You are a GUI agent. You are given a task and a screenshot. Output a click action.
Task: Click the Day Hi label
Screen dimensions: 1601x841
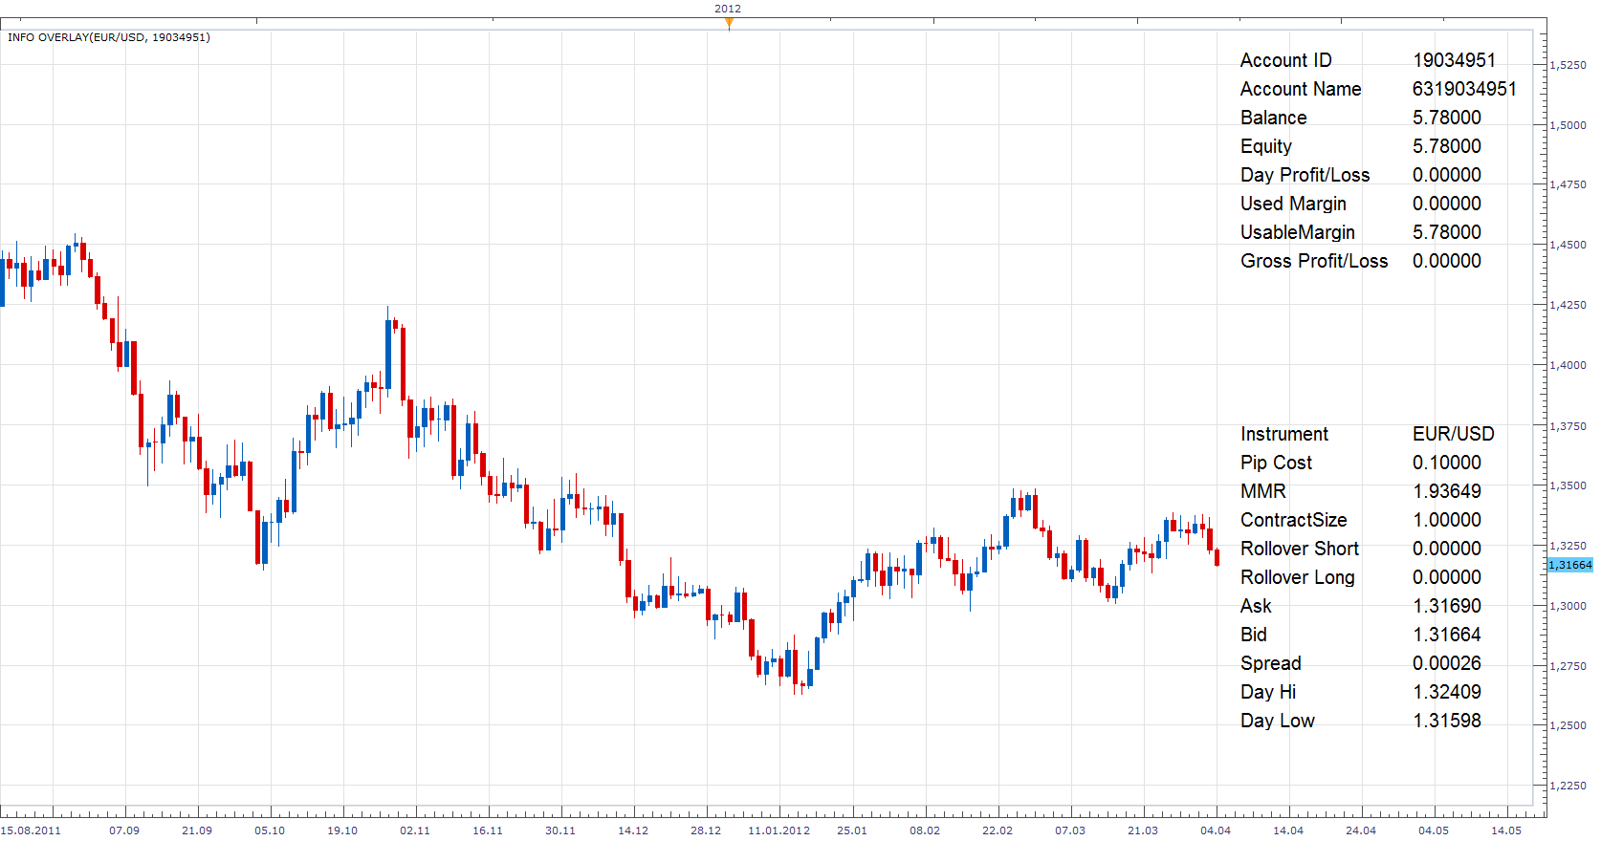point(1268,692)
